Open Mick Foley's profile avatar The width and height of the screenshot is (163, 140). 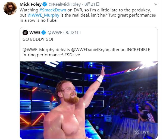click(x=10, y=8)
